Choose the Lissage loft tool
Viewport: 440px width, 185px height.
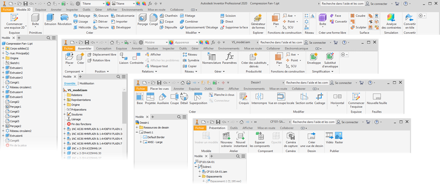81,21
